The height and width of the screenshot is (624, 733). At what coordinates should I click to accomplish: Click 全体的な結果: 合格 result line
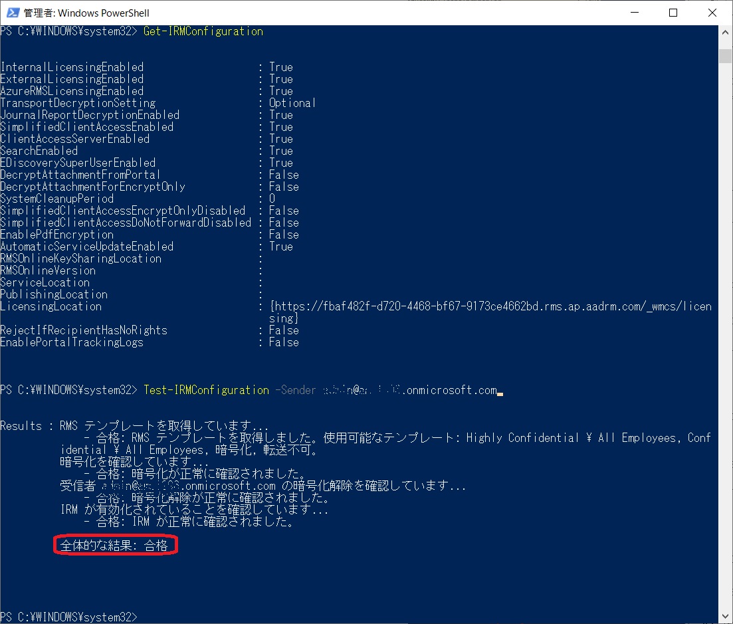114,546
